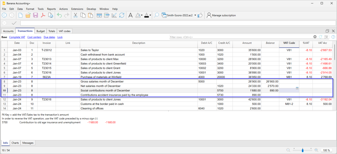Export to PDF using the toolbar icon
The image size is (337, 154).
(43, 15)
